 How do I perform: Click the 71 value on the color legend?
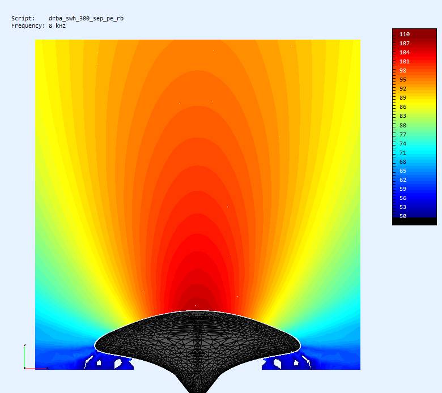tap(403, 153)
